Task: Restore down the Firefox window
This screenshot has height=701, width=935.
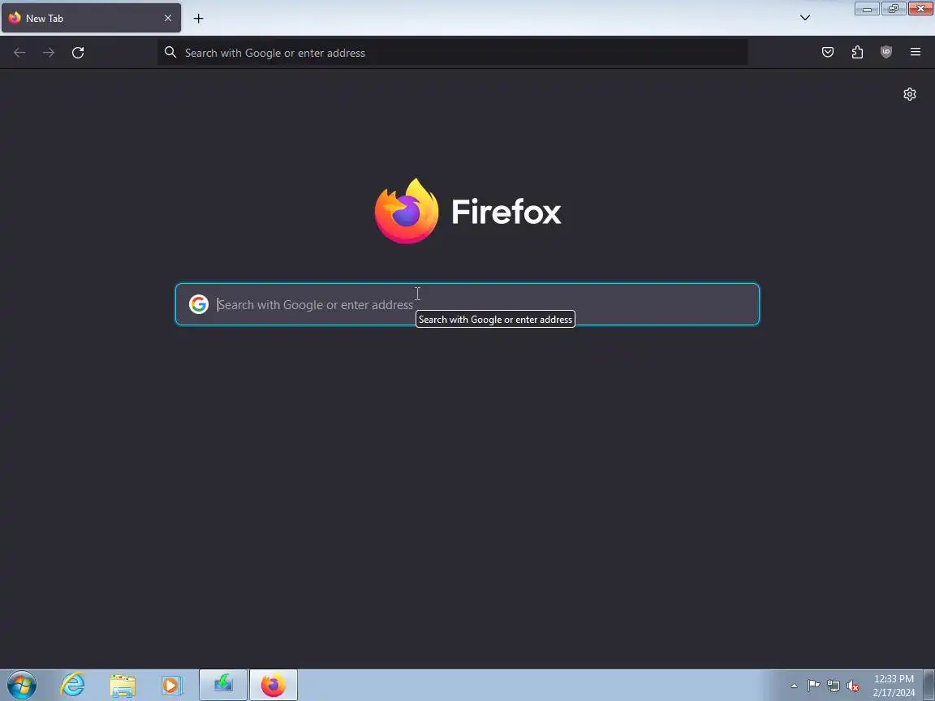Action: point(894,9)
